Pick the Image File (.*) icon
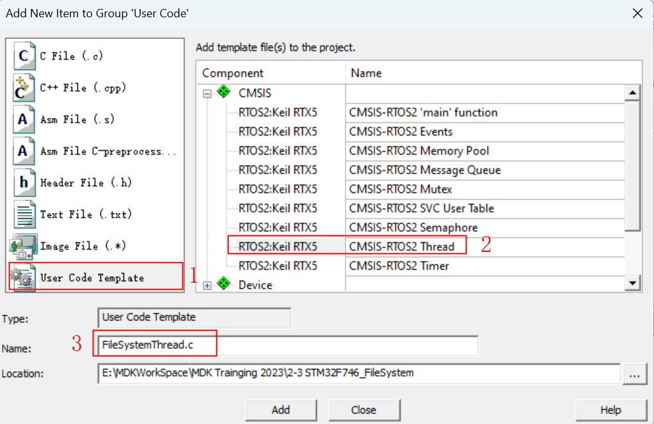This screenshot has height=424, width=654. tap(24, 246)
